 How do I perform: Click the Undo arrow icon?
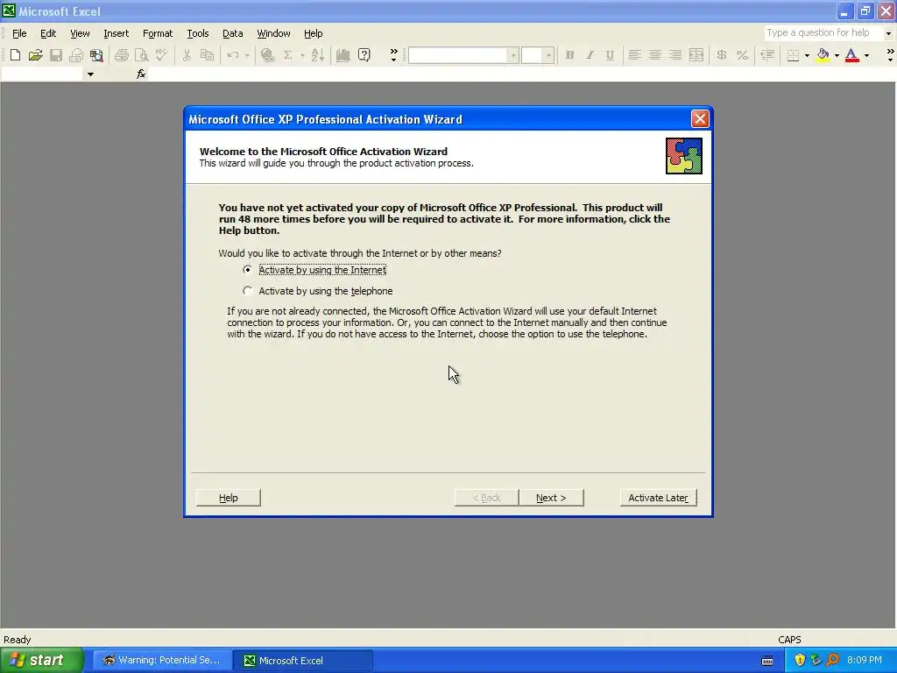click(x=233, y=55)
